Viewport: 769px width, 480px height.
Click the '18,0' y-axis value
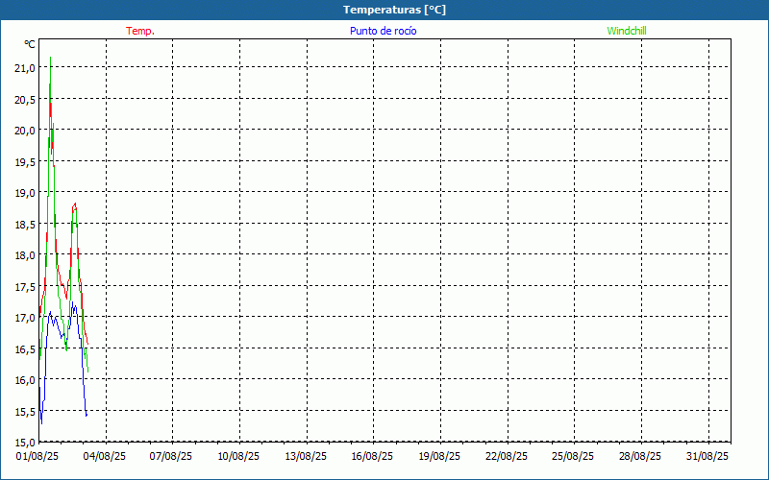tap(25, 255)
